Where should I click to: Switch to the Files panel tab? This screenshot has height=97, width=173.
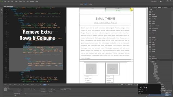coord(150,8)
